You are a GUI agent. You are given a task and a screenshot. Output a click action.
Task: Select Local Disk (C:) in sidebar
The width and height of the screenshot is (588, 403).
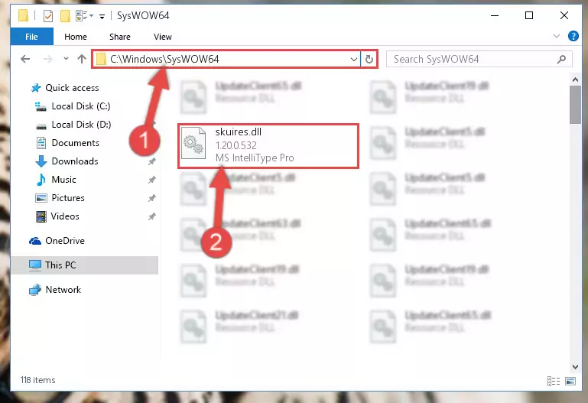tap(81, 106)
